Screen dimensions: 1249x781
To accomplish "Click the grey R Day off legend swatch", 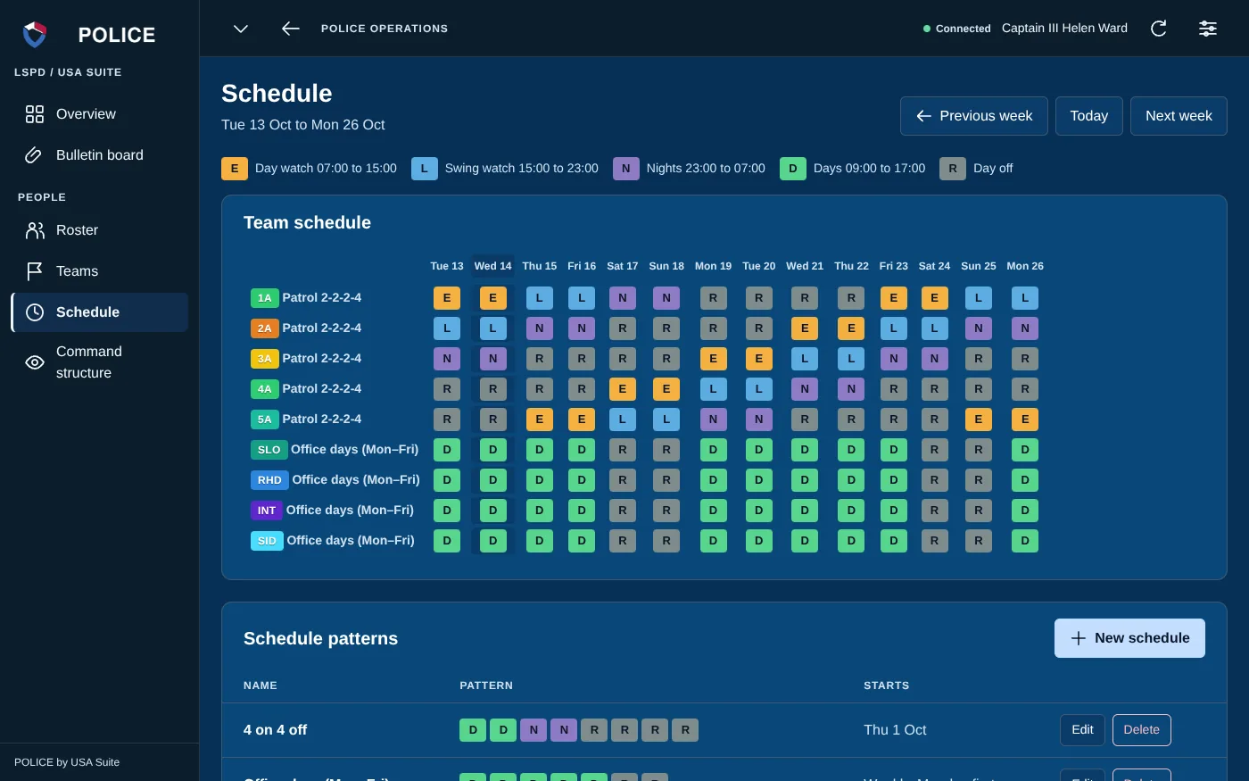I will pyautogui.click(x=953, y=168).
